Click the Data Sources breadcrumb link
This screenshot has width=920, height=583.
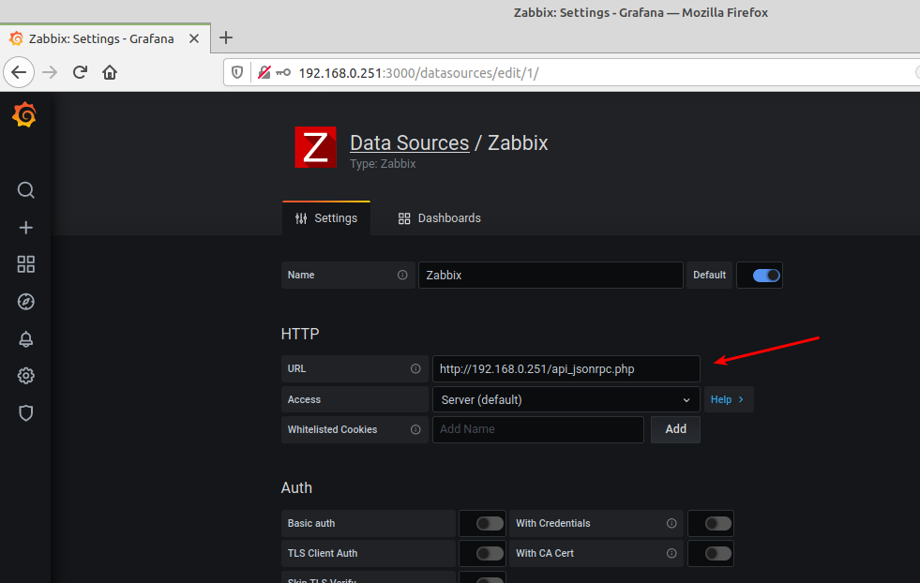(x=409, y=143)
